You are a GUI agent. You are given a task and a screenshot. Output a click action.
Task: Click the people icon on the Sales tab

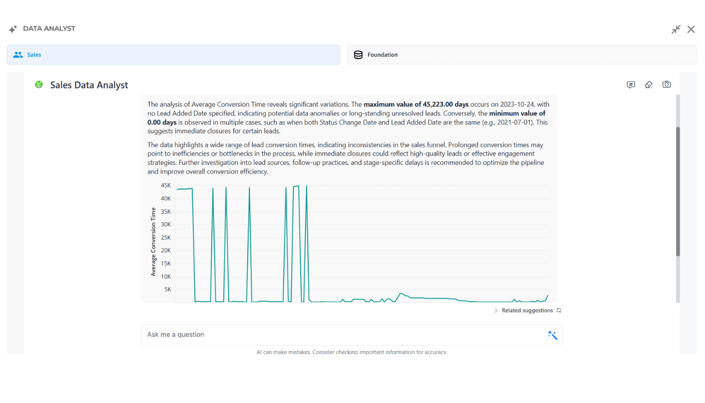18,55
